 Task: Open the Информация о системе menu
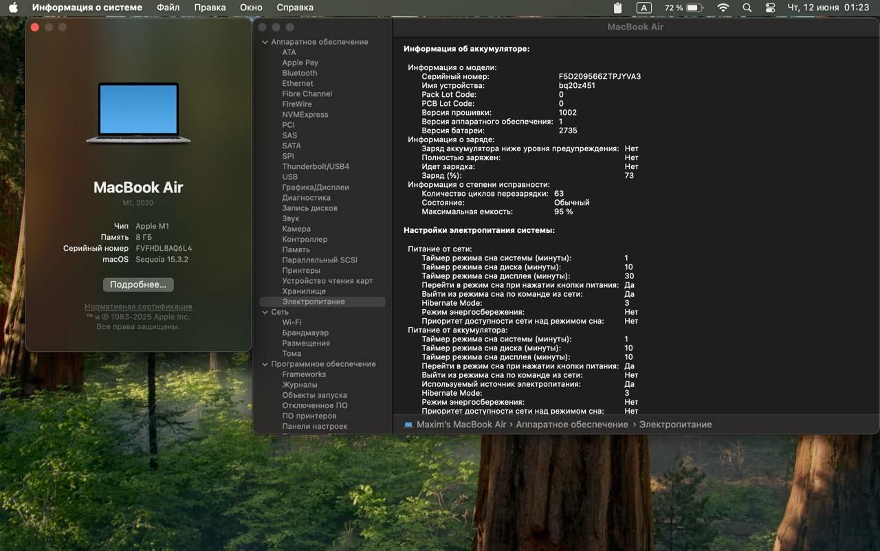click(87, 8)
